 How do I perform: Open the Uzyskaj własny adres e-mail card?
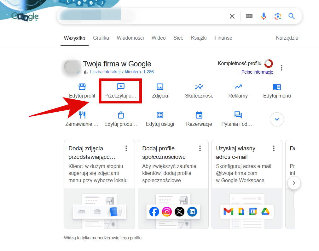pyautogui.click(x=247, y=184)
